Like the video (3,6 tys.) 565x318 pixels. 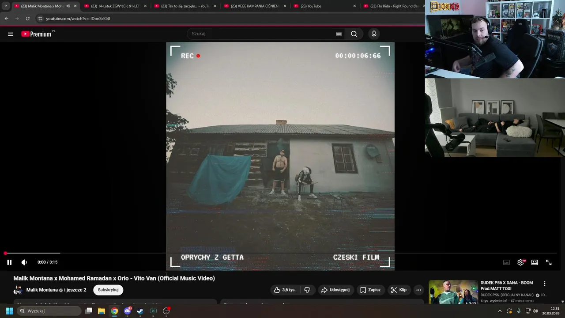tap(285, 290)
